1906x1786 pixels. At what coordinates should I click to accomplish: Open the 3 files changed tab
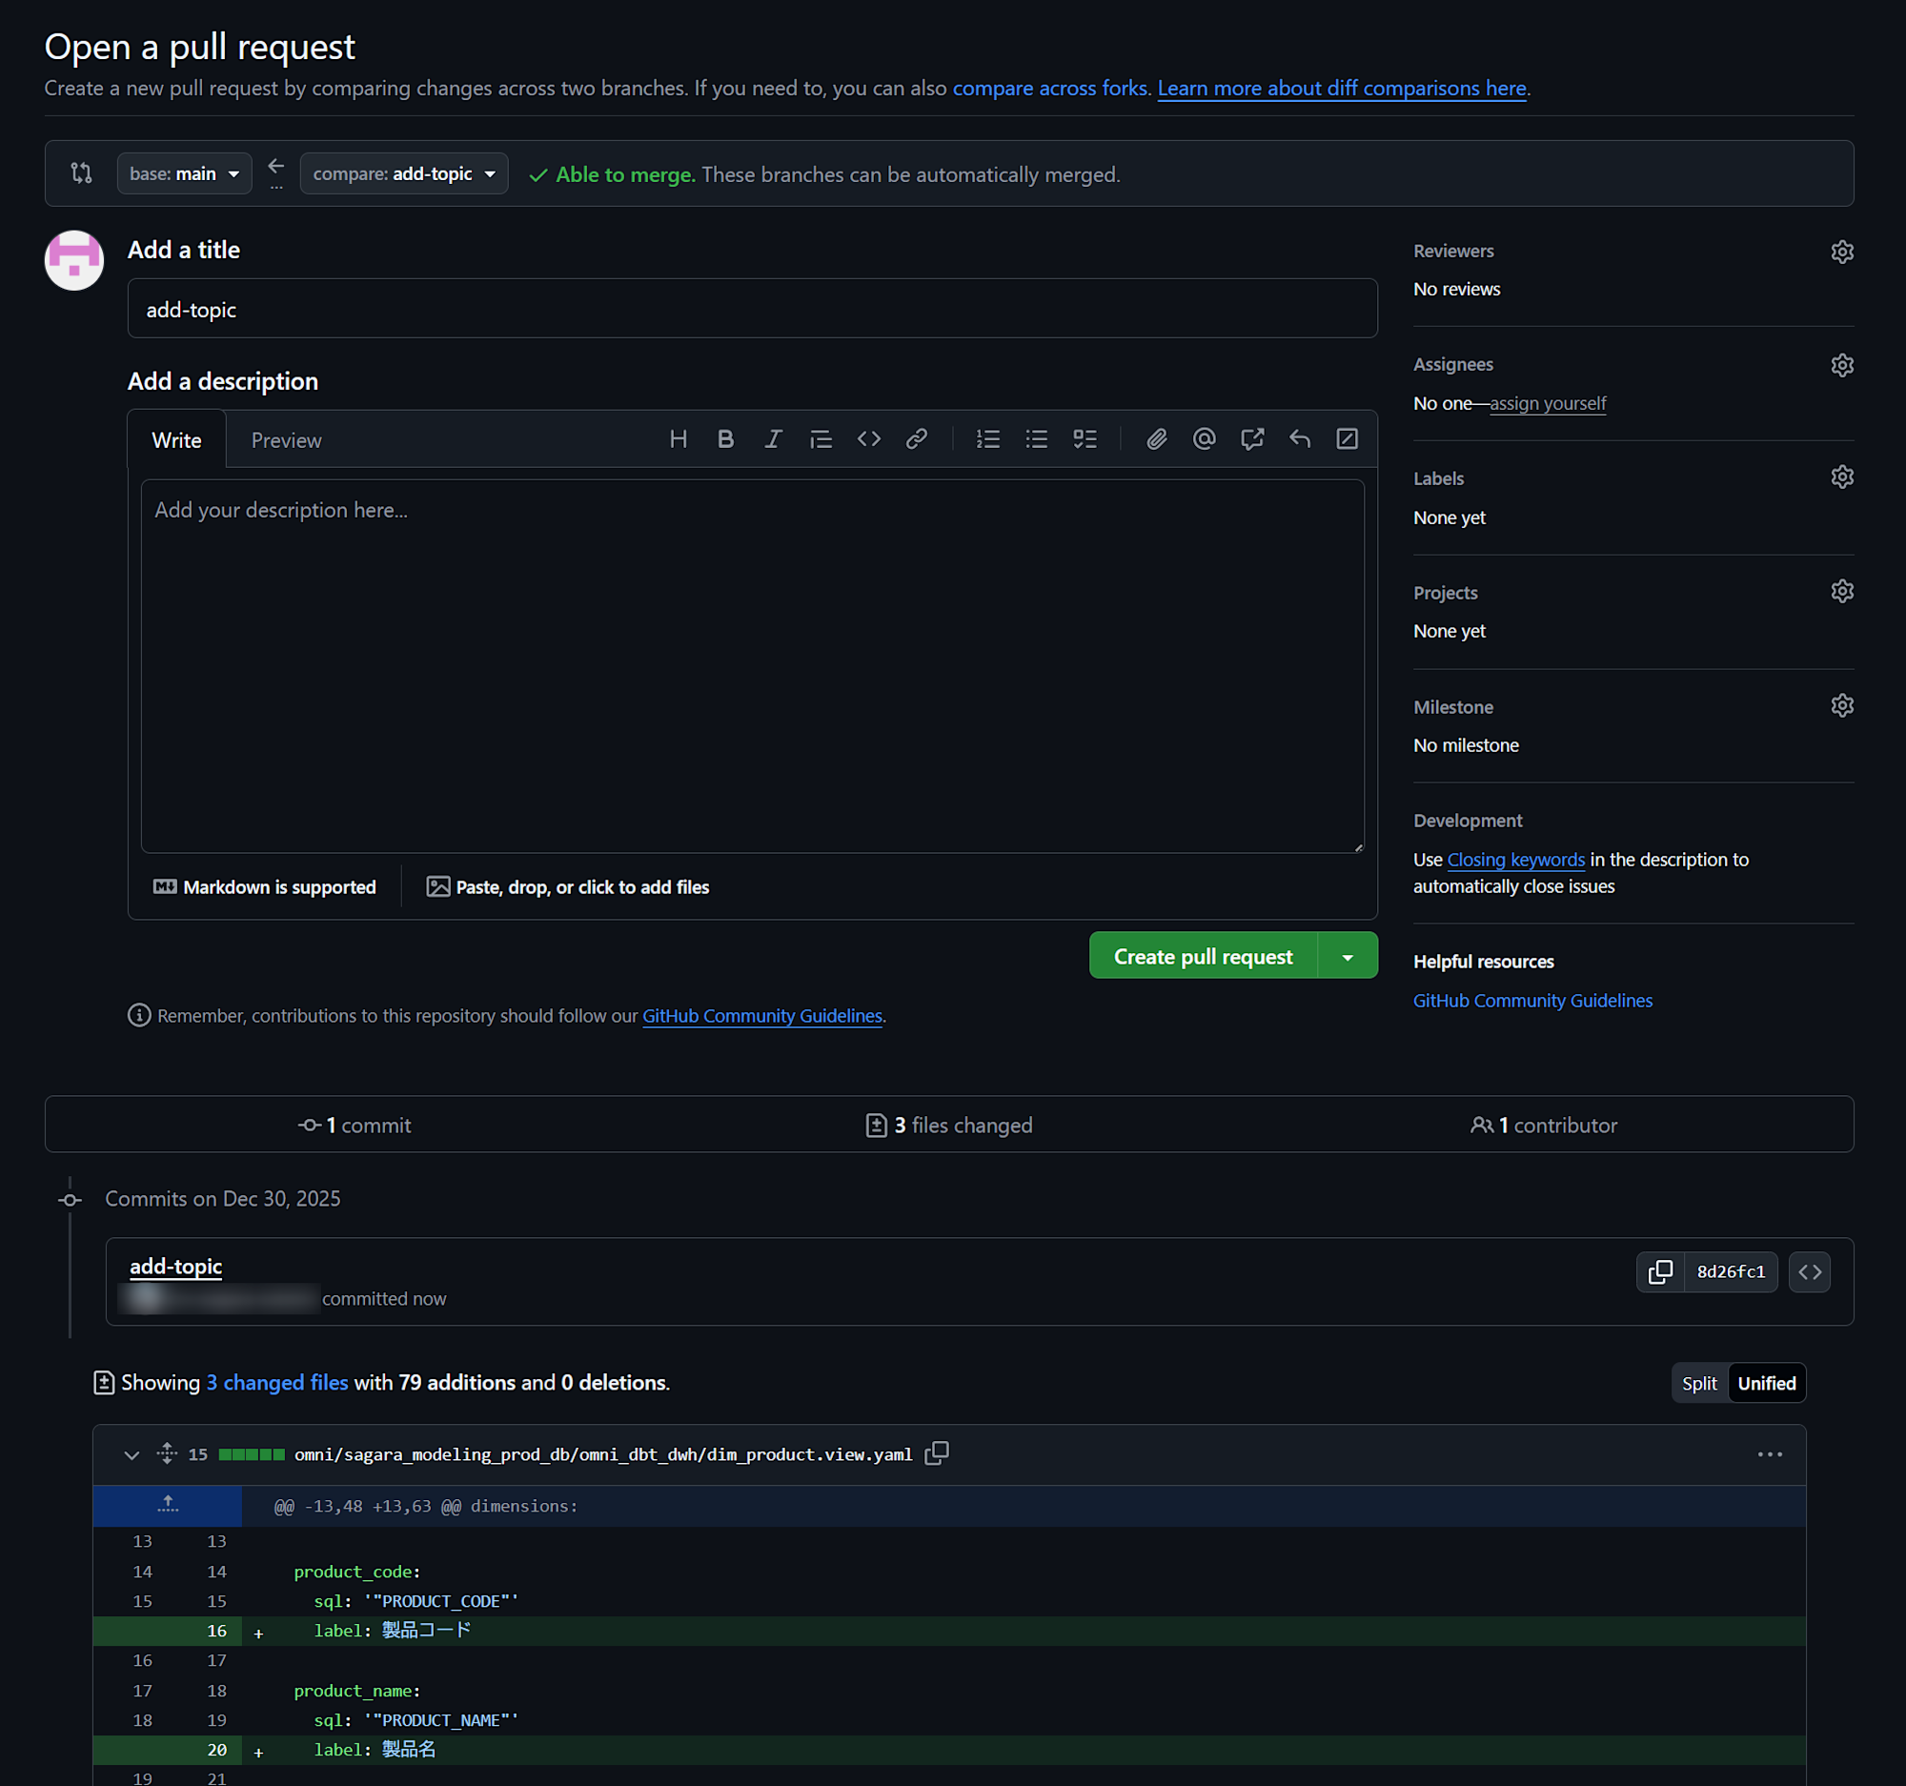point(948,1125)
